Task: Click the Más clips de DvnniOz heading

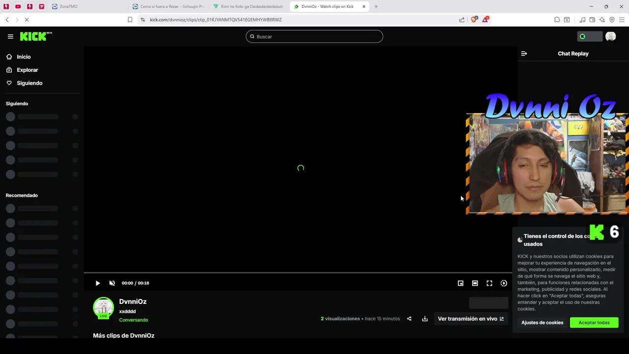Action: (x=123, y=336)
